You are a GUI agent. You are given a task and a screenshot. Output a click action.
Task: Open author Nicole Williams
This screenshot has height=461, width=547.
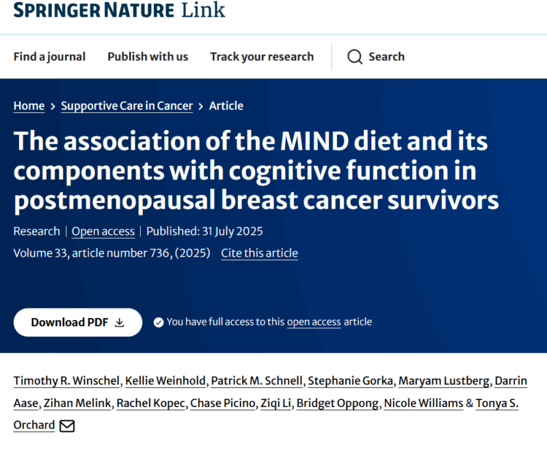click(423, 403)
